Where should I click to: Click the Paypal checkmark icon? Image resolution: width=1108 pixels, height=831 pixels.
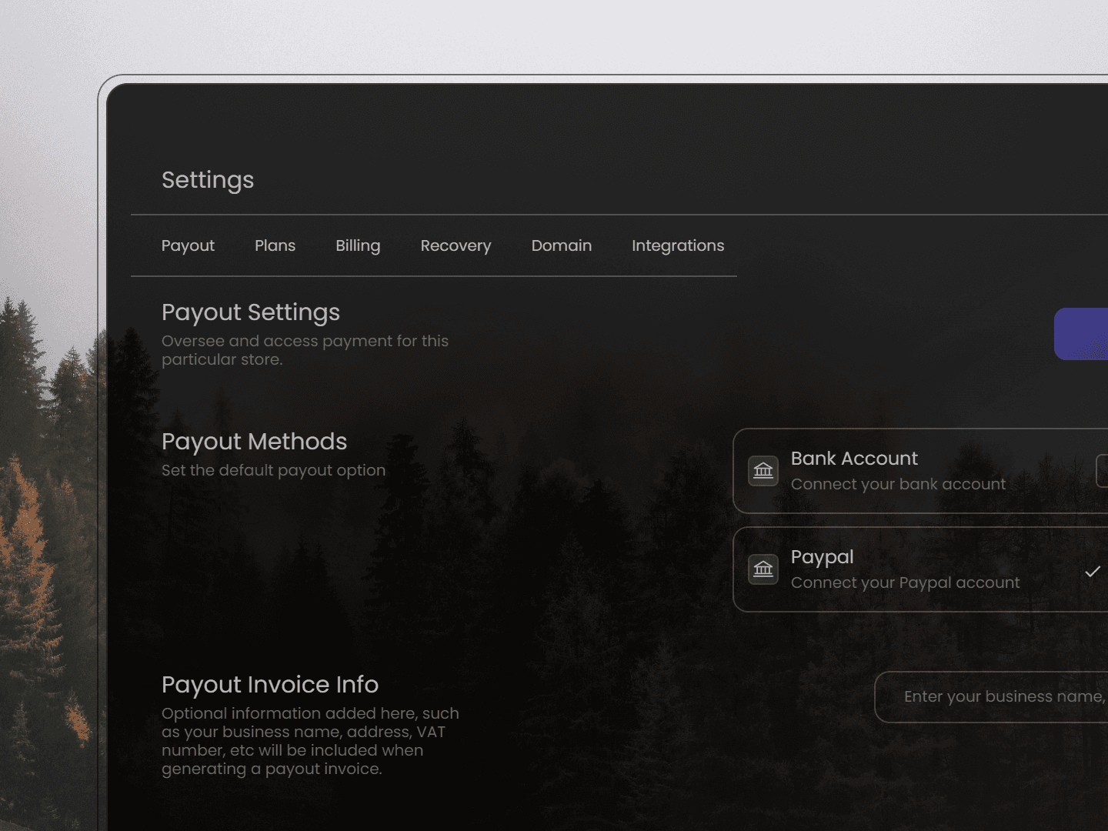pos(1093,572)
